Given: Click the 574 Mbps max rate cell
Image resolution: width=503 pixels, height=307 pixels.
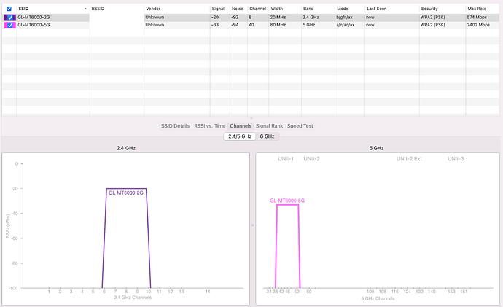Looking at the screenshot, I should click(x=477, y=18).
